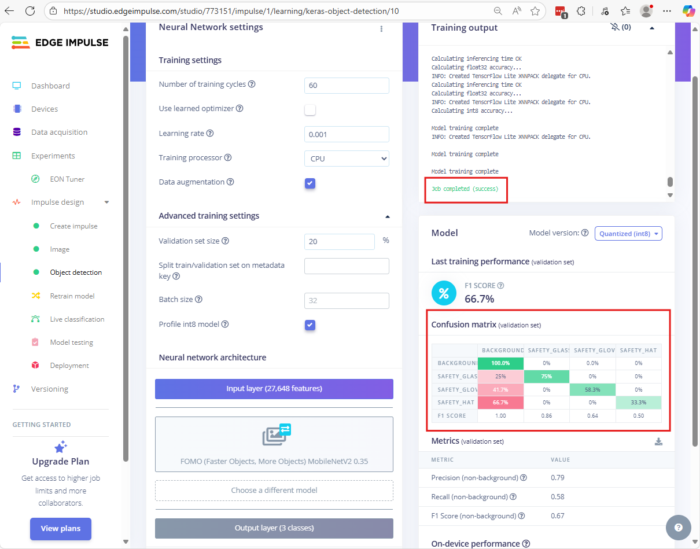Click the notification bell in Training output

(614, 27)
